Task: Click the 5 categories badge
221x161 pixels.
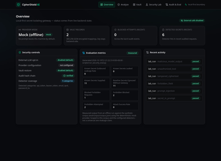Action: [68, 81]
